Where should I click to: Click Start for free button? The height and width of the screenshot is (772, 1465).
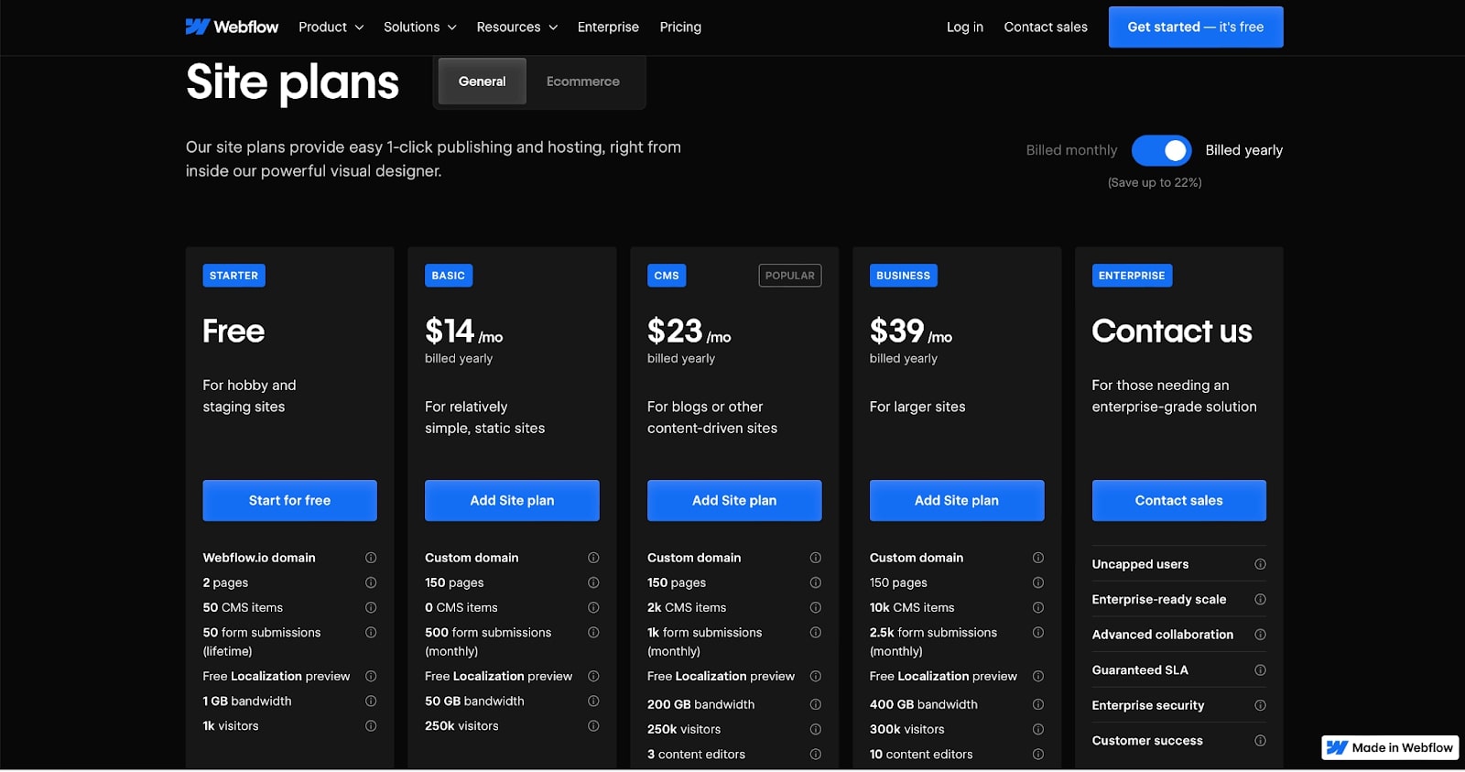coord(289,500)
